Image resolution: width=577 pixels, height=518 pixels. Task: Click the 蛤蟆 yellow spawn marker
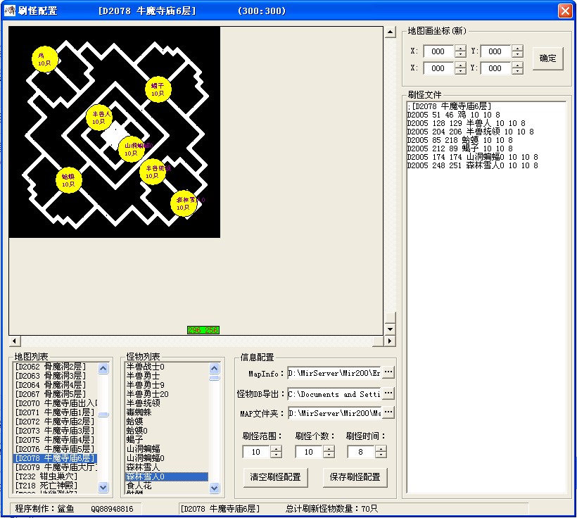(68, 180)
